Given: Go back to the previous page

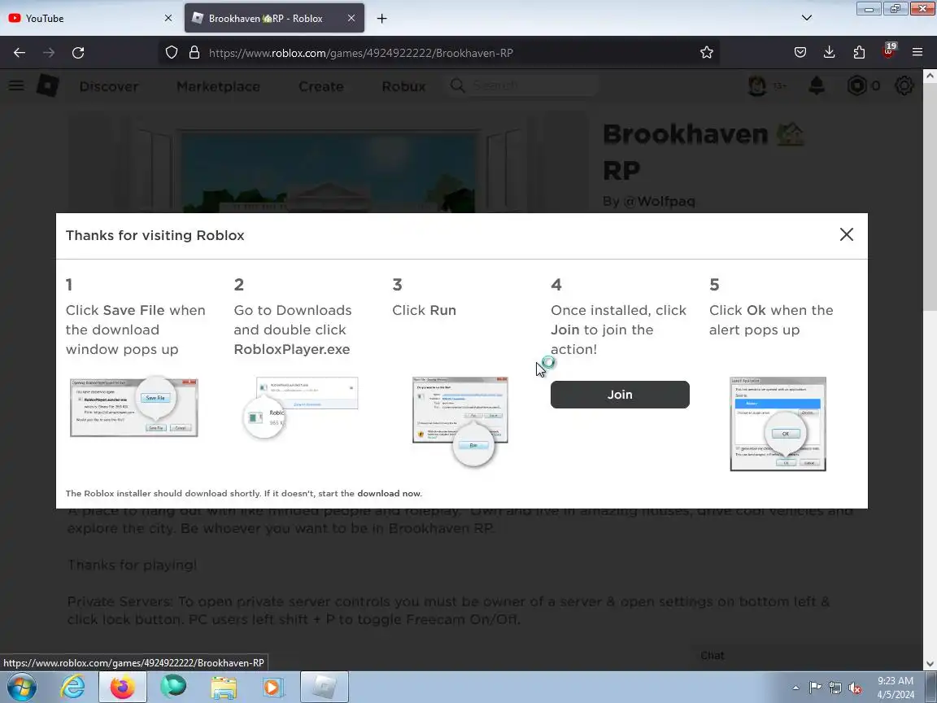Looking at the screenshot, I should pos(20,53).
